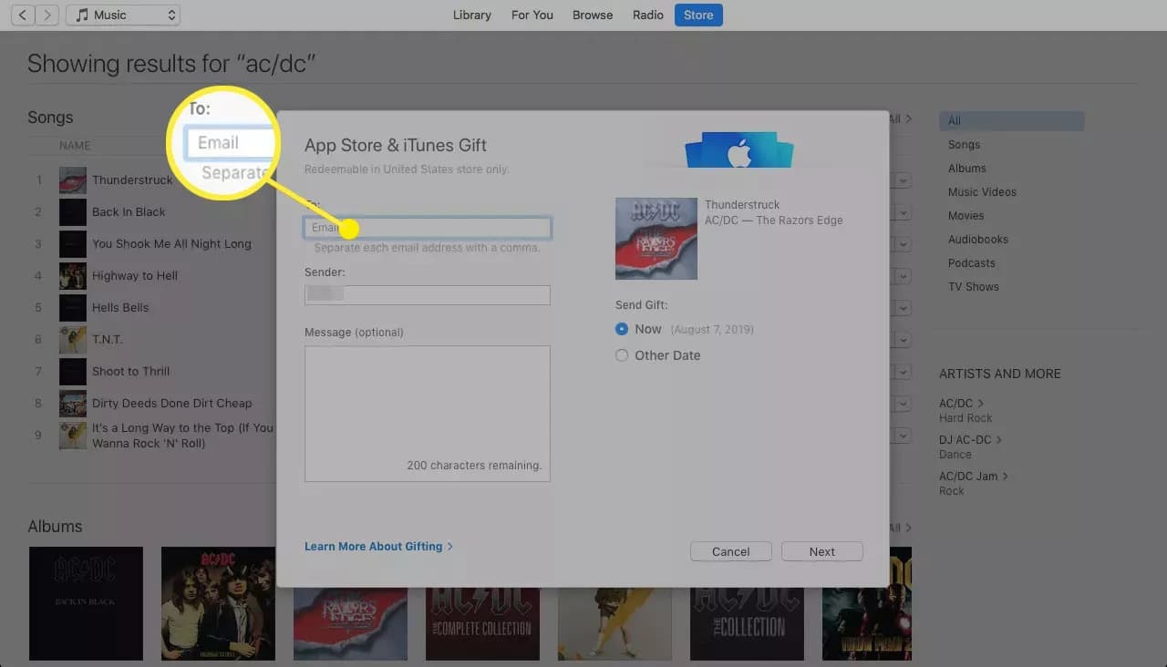Click Highway to Hell song artwork thumbnail
1167x667 pixels.
click(73, 275)
